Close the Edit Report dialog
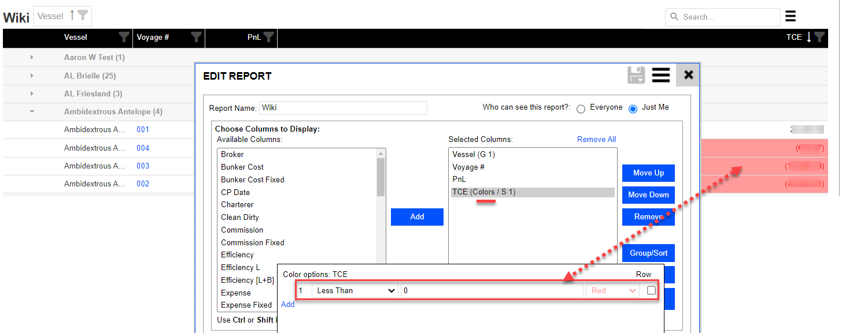The height and width of the screenshot is (333, 842). coord(688,75)
